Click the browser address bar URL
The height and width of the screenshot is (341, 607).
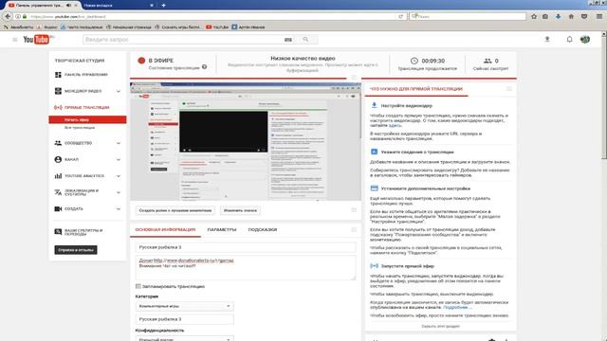pyautogui.click(x=67, y=17)
